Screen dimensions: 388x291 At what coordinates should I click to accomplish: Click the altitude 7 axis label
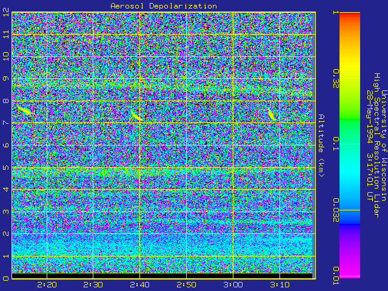pos(6,122)
